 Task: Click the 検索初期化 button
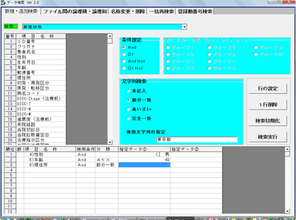[x=268, y=121]
